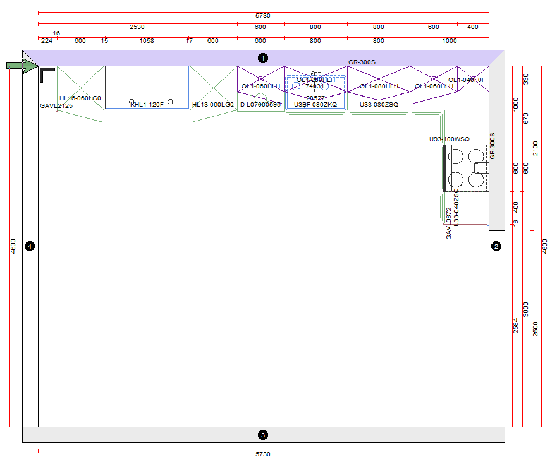Select wall marker number 4
Image resolution: width=557 pixels, height=462 pixels.
(29, 246)
